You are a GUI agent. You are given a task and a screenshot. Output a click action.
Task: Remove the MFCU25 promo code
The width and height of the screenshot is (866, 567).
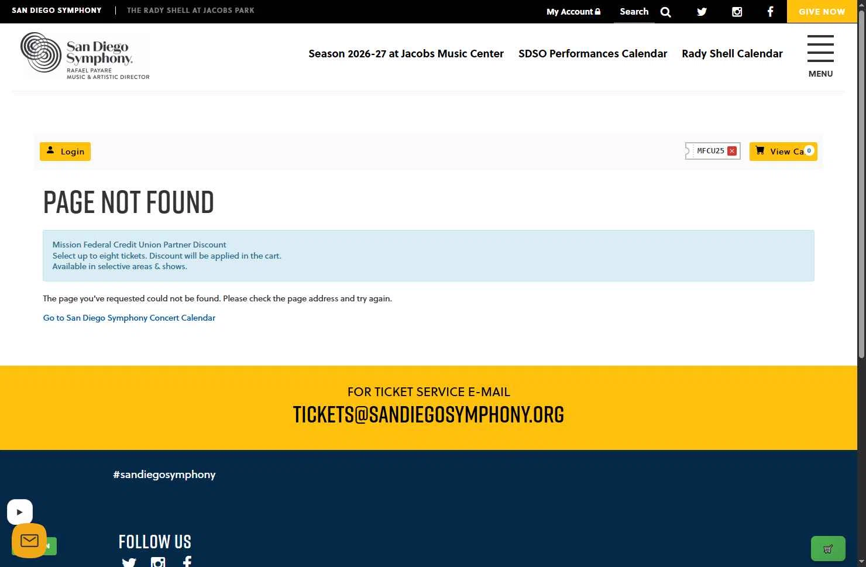[x=732, y=151]
